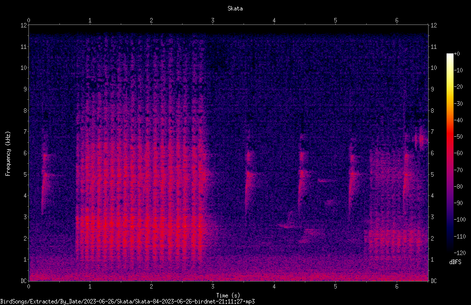The height and width of the screenshot is (305, 471).
Task: Click the "8" tick on the left frequency axis
Action: (x=25, y=111)
